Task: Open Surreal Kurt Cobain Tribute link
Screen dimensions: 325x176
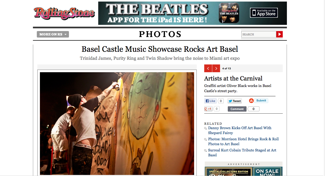Action: click(242, 152)
